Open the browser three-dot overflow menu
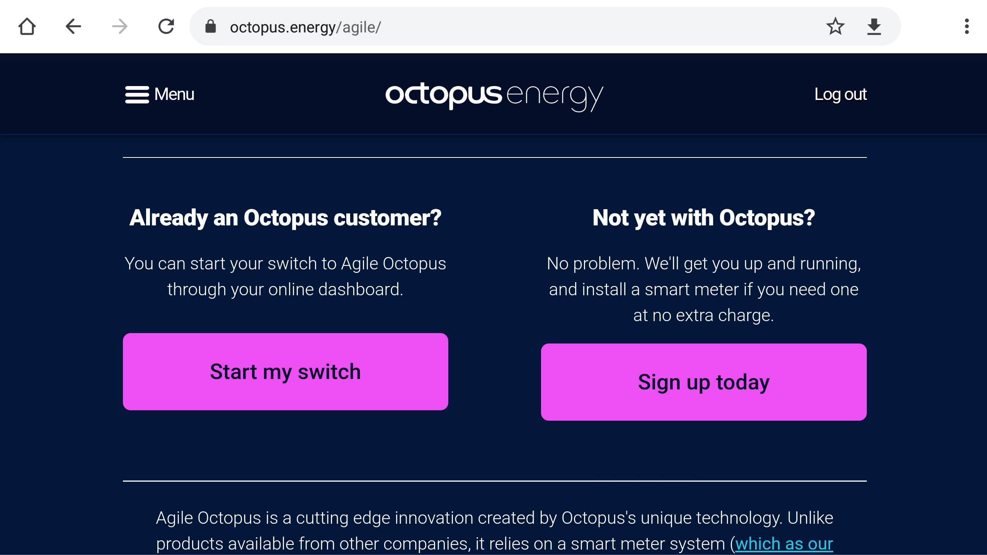 967,27
